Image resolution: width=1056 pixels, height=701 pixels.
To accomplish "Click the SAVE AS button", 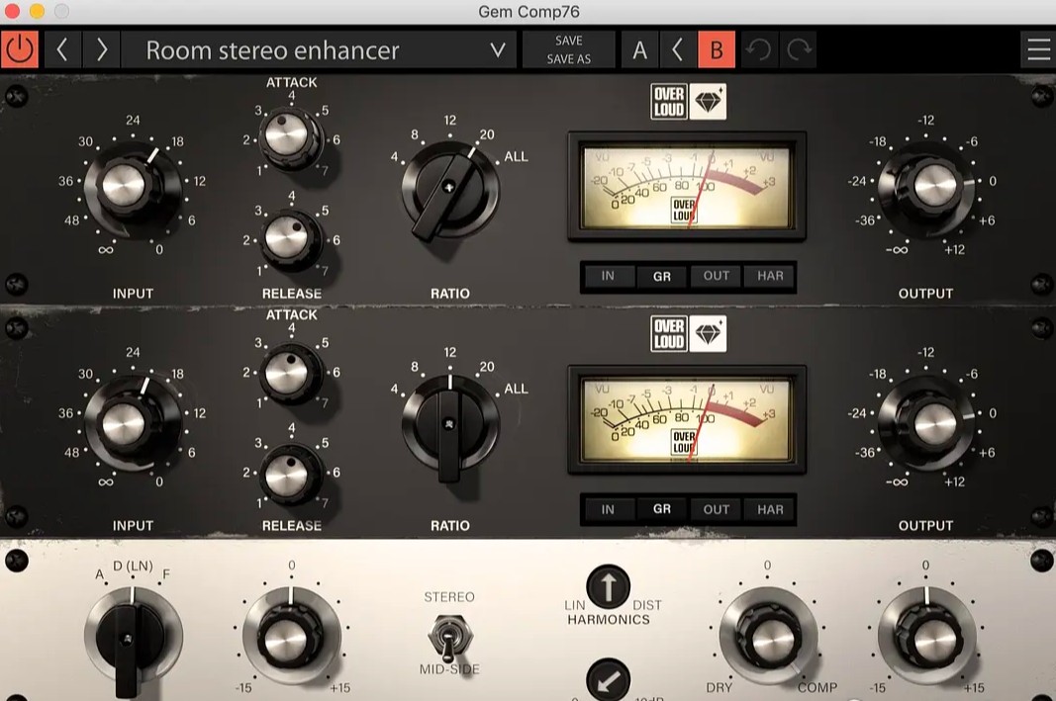I will coord(569,59).
